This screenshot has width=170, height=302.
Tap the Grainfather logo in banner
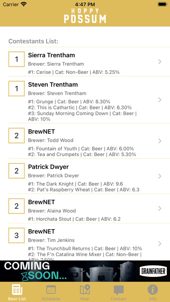point(153,271)
